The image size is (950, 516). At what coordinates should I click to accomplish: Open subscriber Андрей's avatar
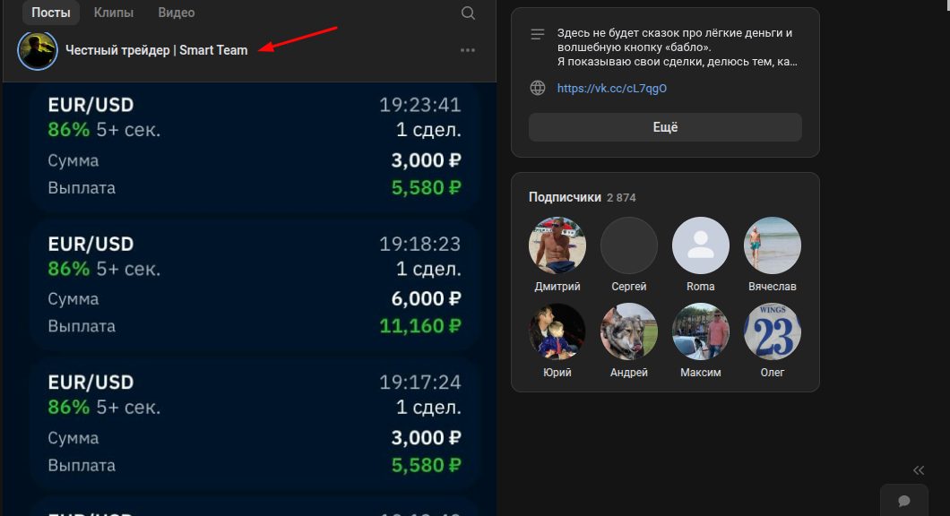point(629,331)
